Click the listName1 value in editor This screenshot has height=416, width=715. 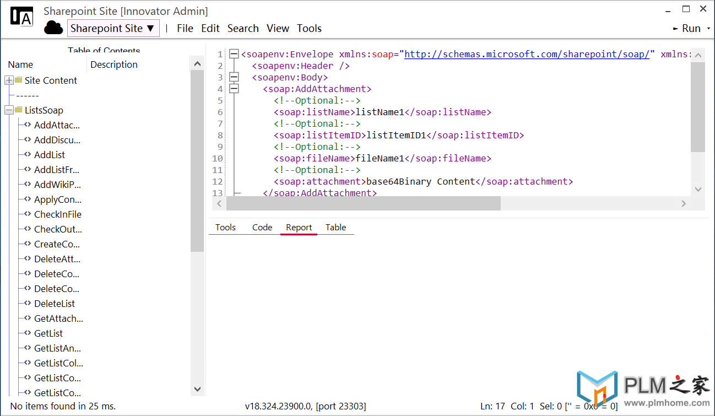[380, 112]
